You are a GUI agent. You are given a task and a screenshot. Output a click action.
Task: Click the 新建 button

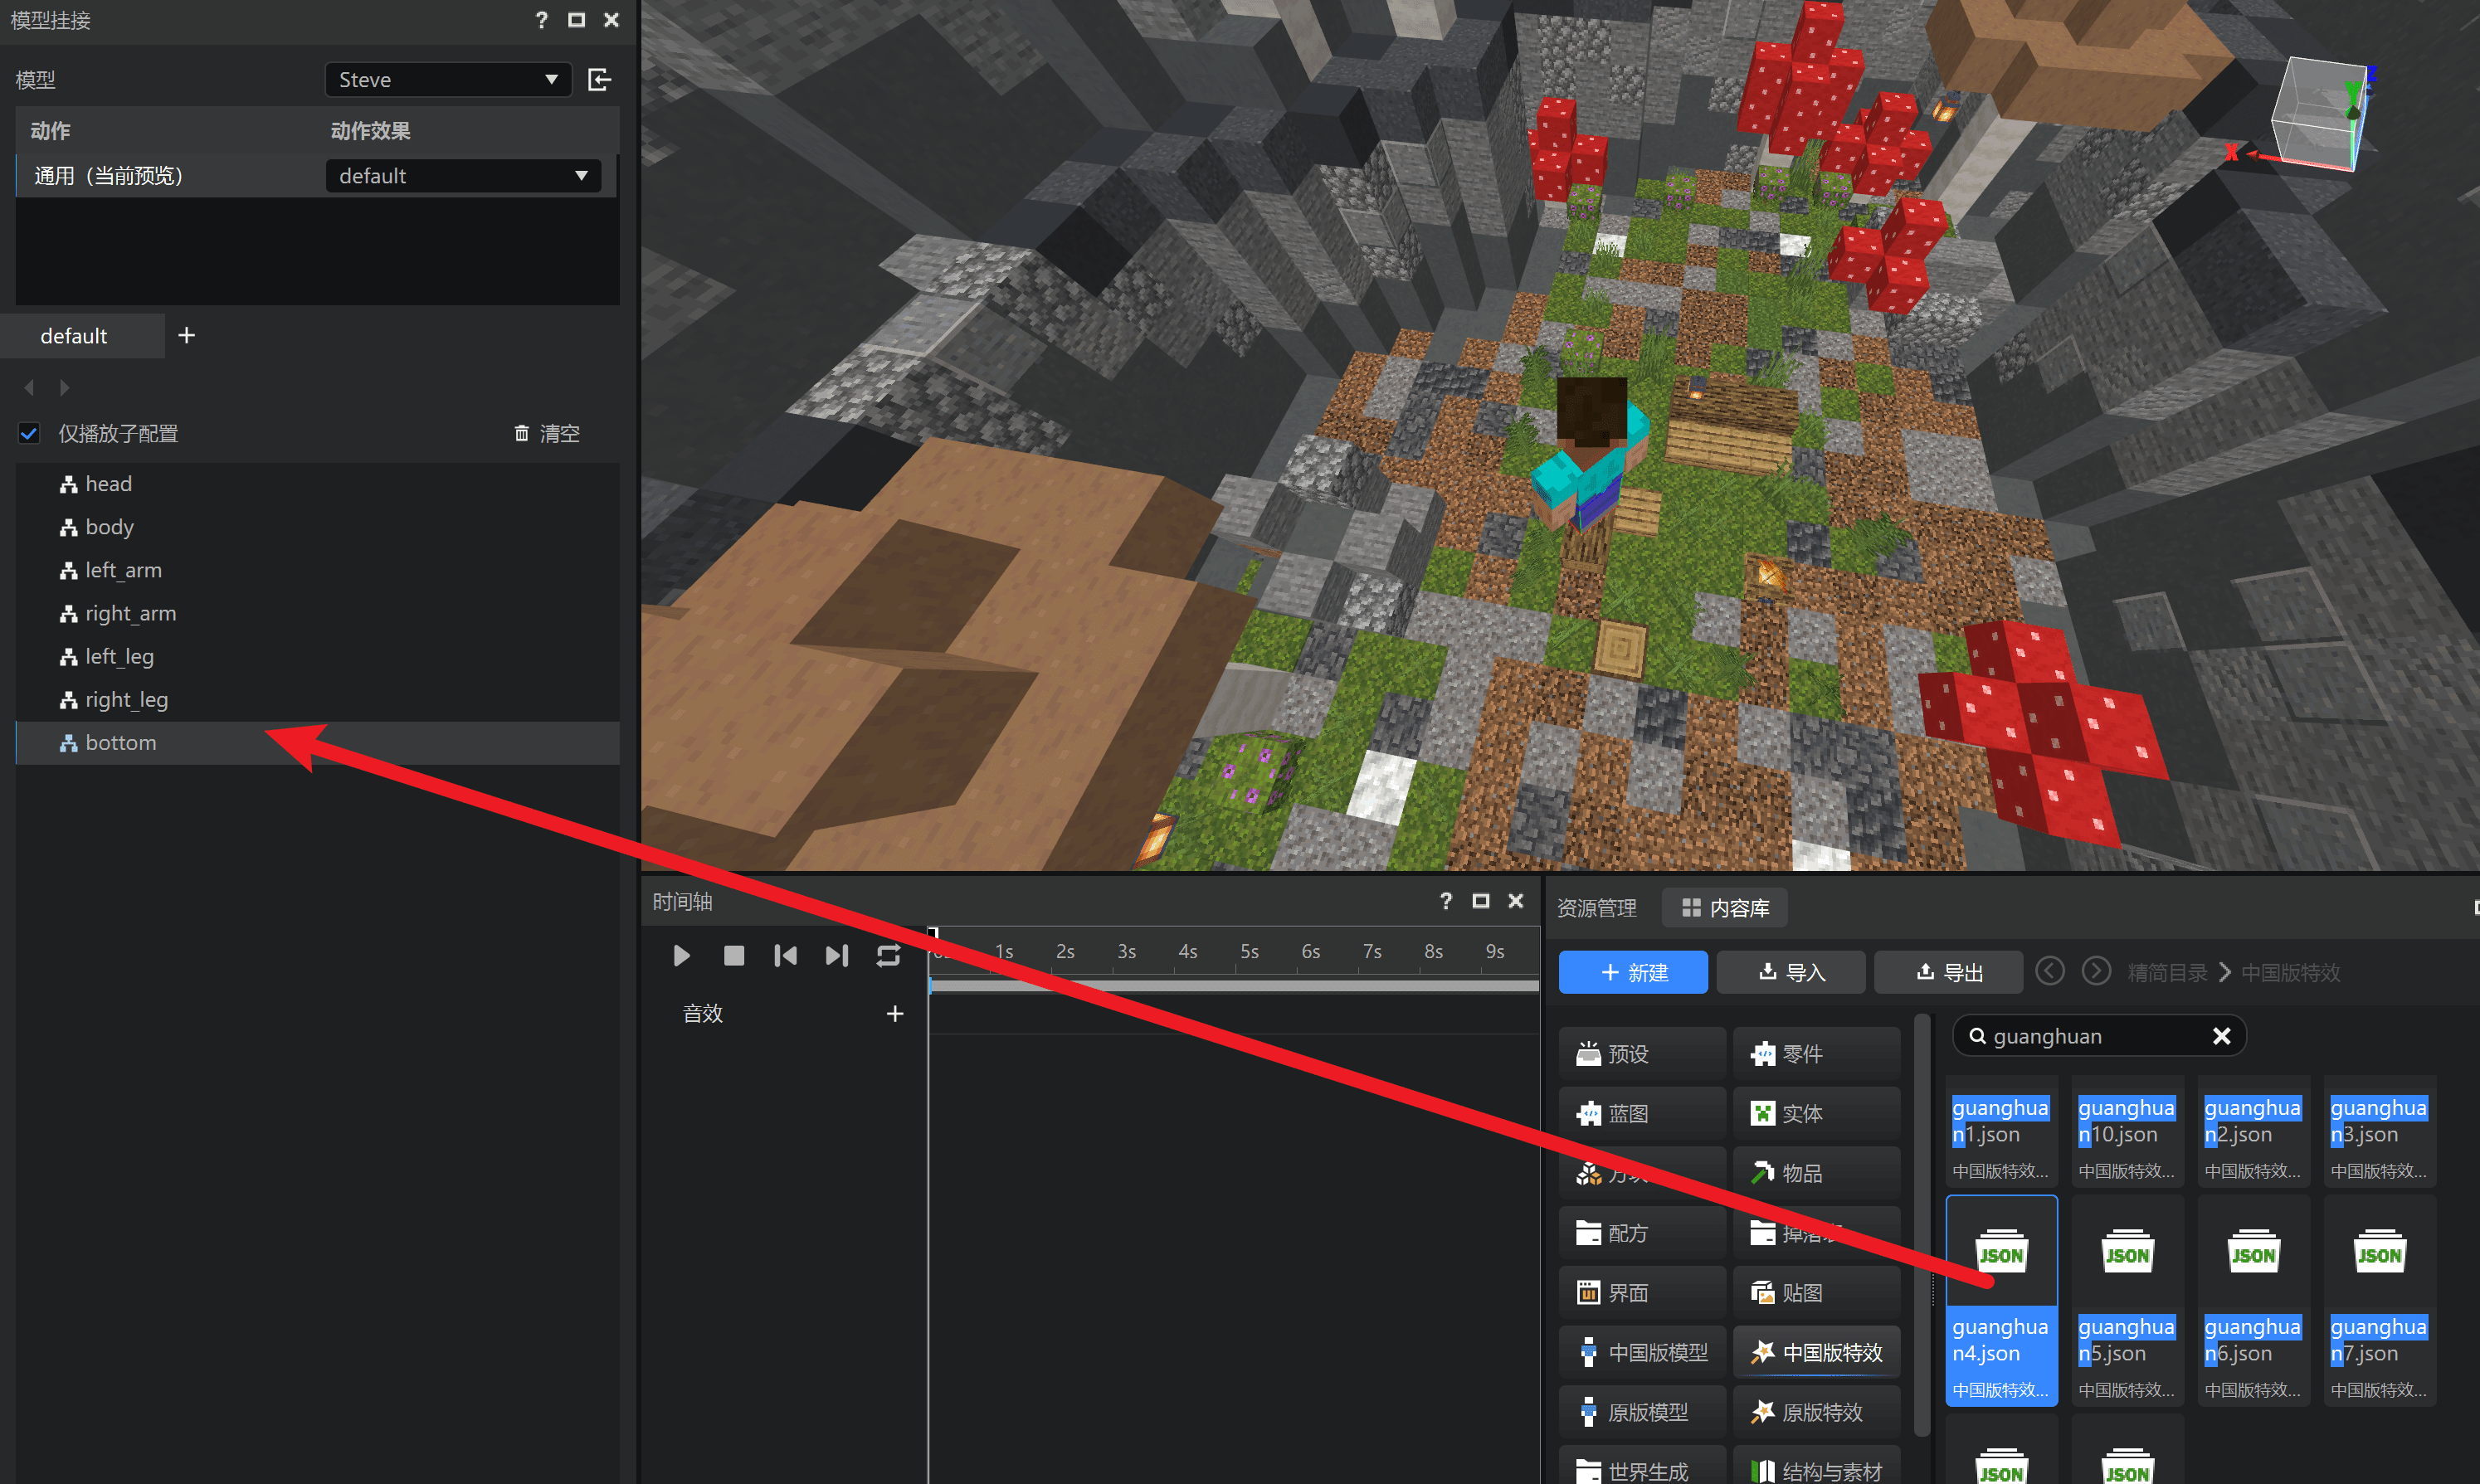(x=1633, y=973)
